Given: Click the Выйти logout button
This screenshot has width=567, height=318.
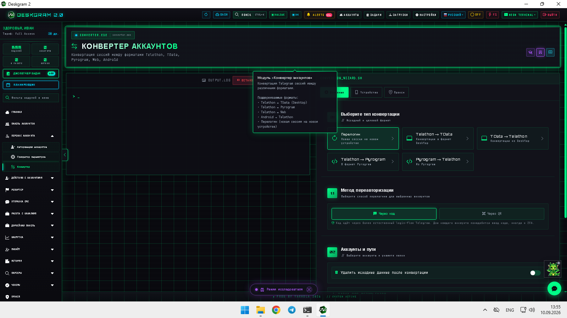Looking at the screenshot, I should pyautogui.click(x=550, y=15).
